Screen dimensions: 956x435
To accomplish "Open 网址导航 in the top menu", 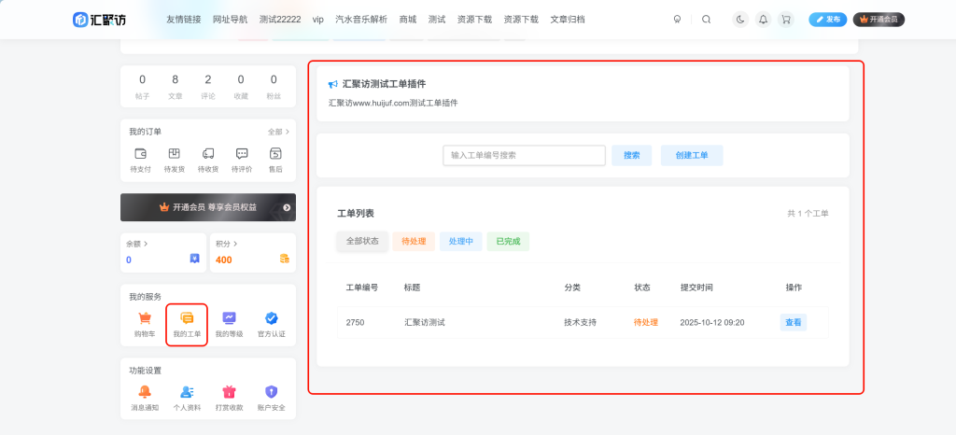I will pos(230,19).
